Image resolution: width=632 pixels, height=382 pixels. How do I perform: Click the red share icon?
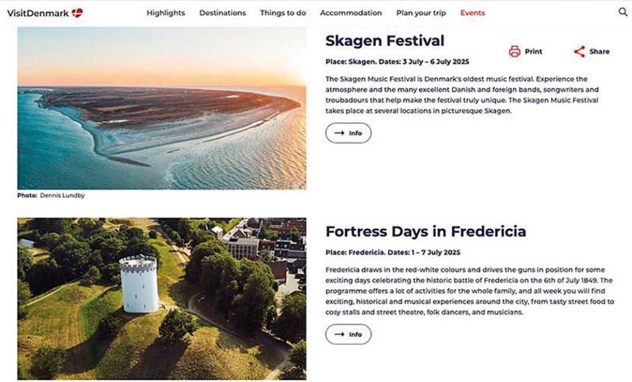579,51
